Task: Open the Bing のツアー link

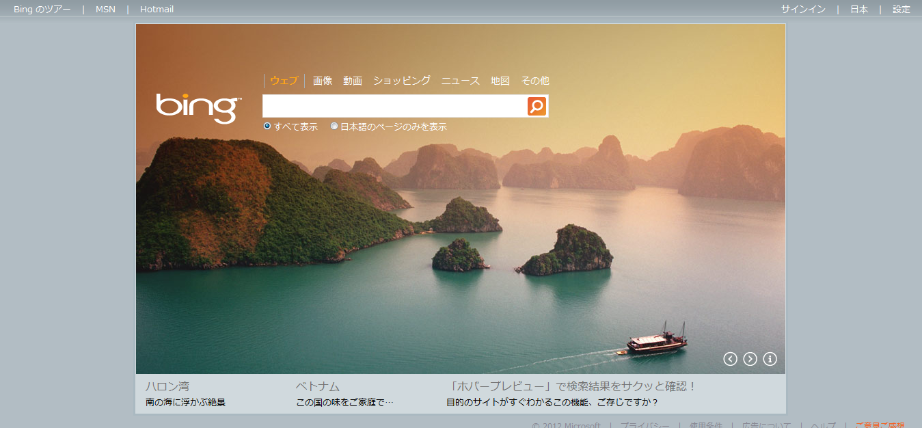Action: 42,10
